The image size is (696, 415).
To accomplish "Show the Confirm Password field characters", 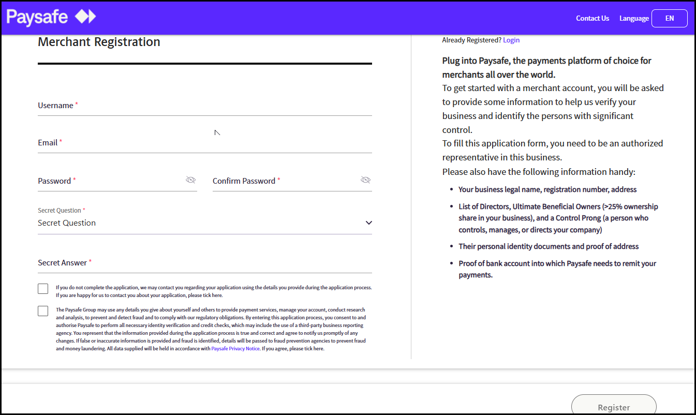I will (x=365, y=180).
